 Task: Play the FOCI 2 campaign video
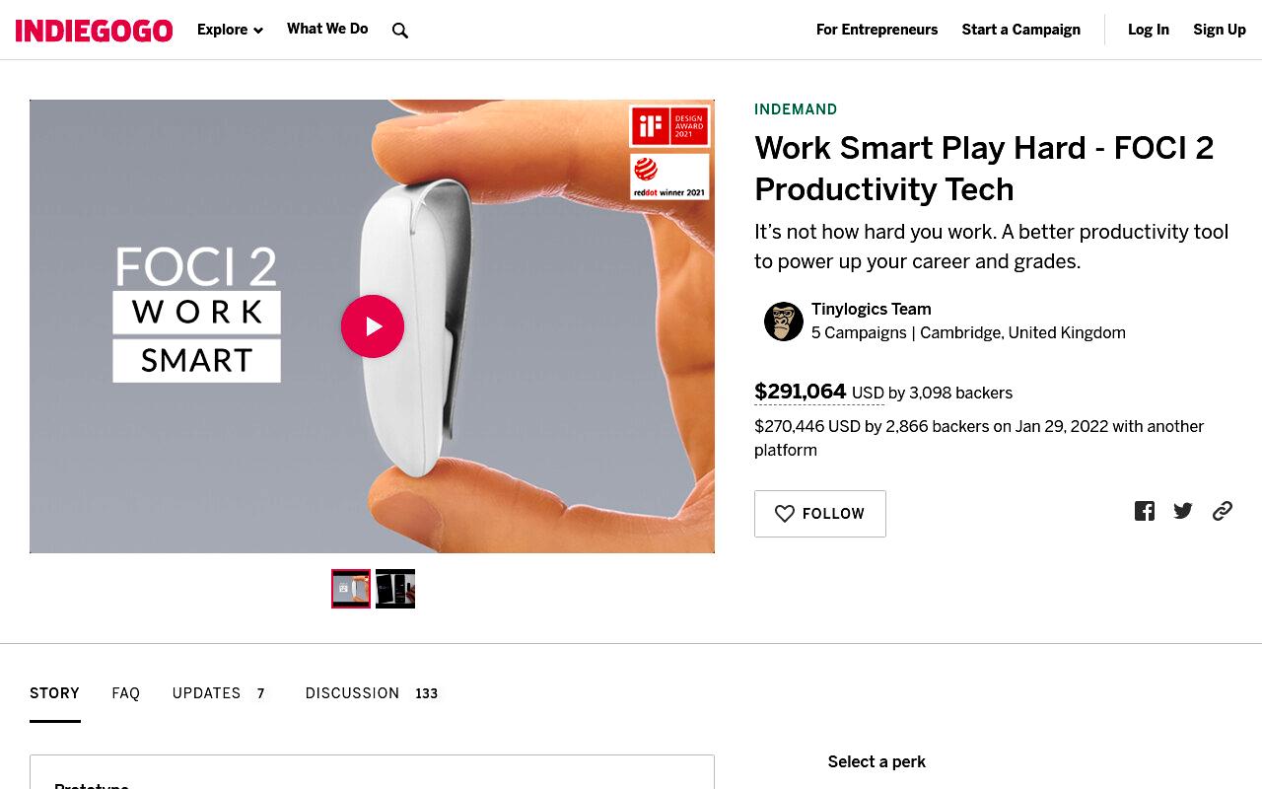(373, 326)
